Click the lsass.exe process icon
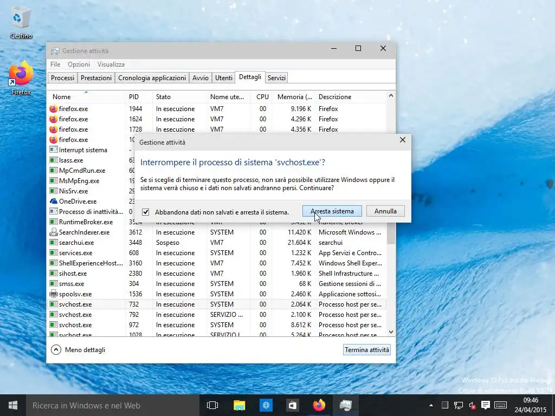The height and width of the screenshot is (416, 555). coord(54,160)
